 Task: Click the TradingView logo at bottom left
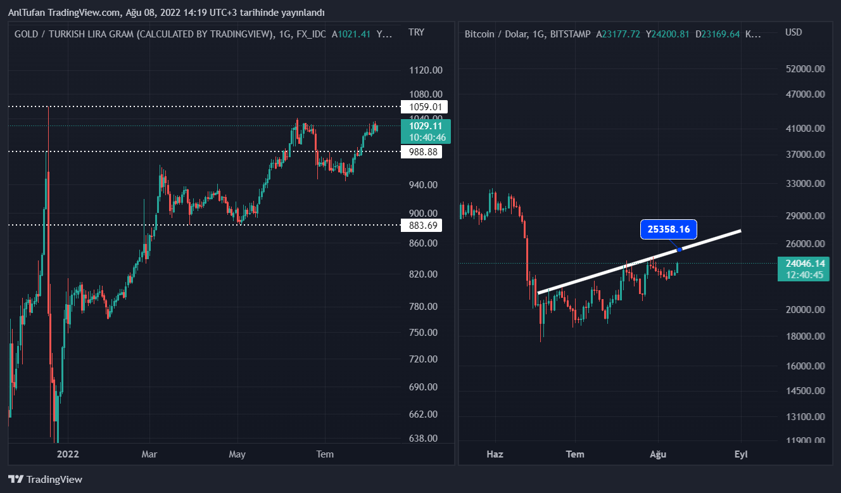(45, 480)
